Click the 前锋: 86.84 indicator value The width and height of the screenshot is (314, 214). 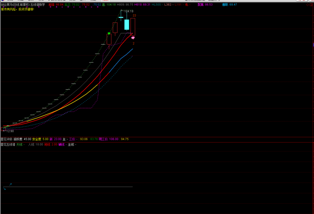pyautogui.click(x=56, y=5)
